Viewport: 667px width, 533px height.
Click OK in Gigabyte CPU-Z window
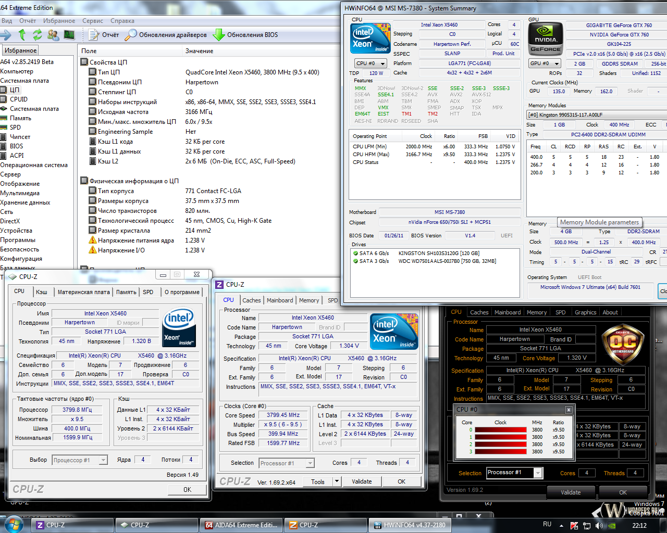pyautogui.click(x=623, y=492)
